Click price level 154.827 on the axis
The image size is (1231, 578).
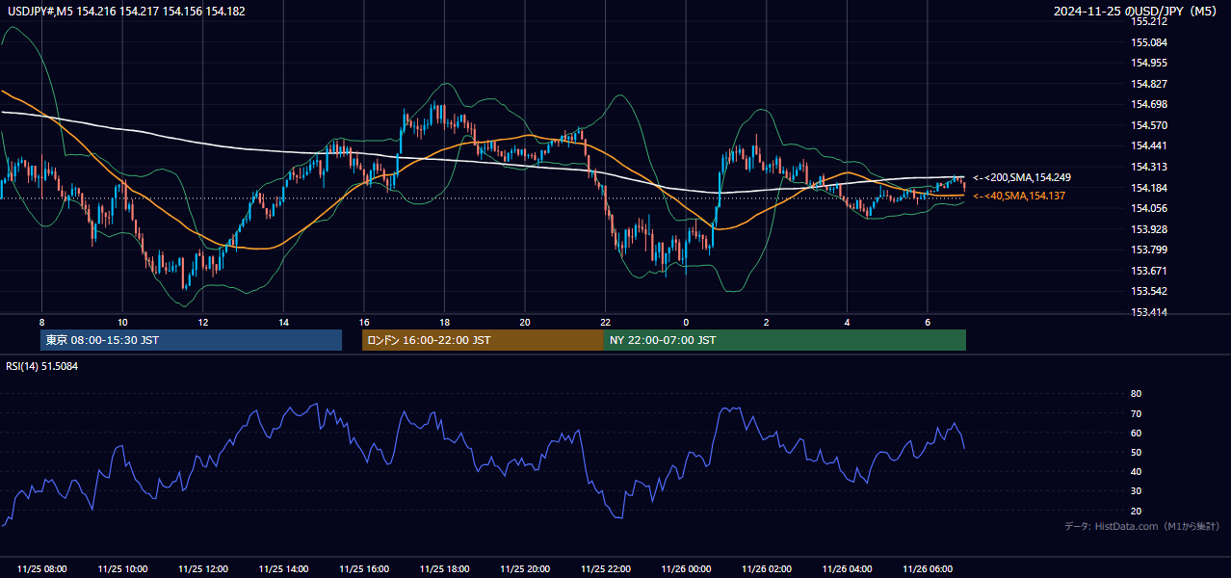point(1149,84)
